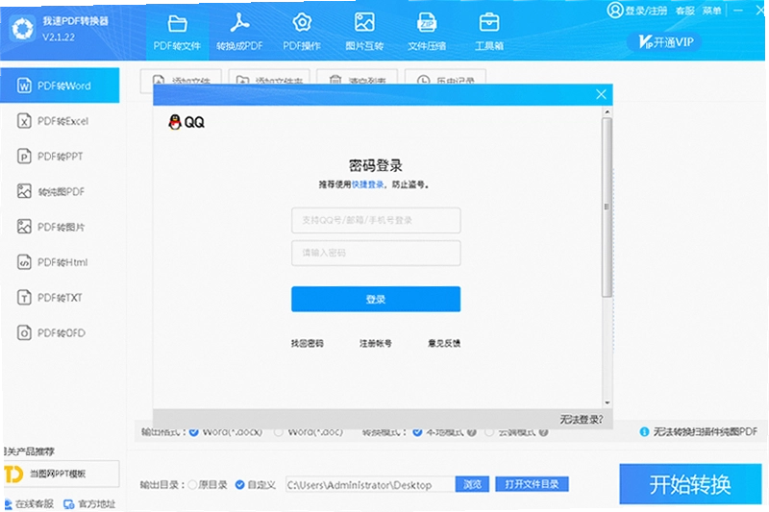This screenshot has width=769, height=512.
Task: Click the output path field
Action: click(x=369, y=484)
